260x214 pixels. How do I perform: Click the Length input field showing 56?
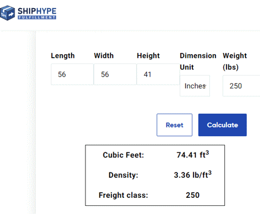tap(72, 74)
